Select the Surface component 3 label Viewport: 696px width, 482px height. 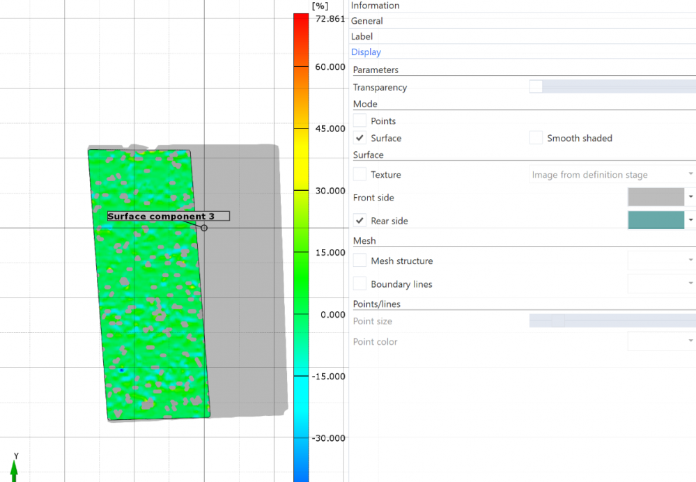(167, 217)
